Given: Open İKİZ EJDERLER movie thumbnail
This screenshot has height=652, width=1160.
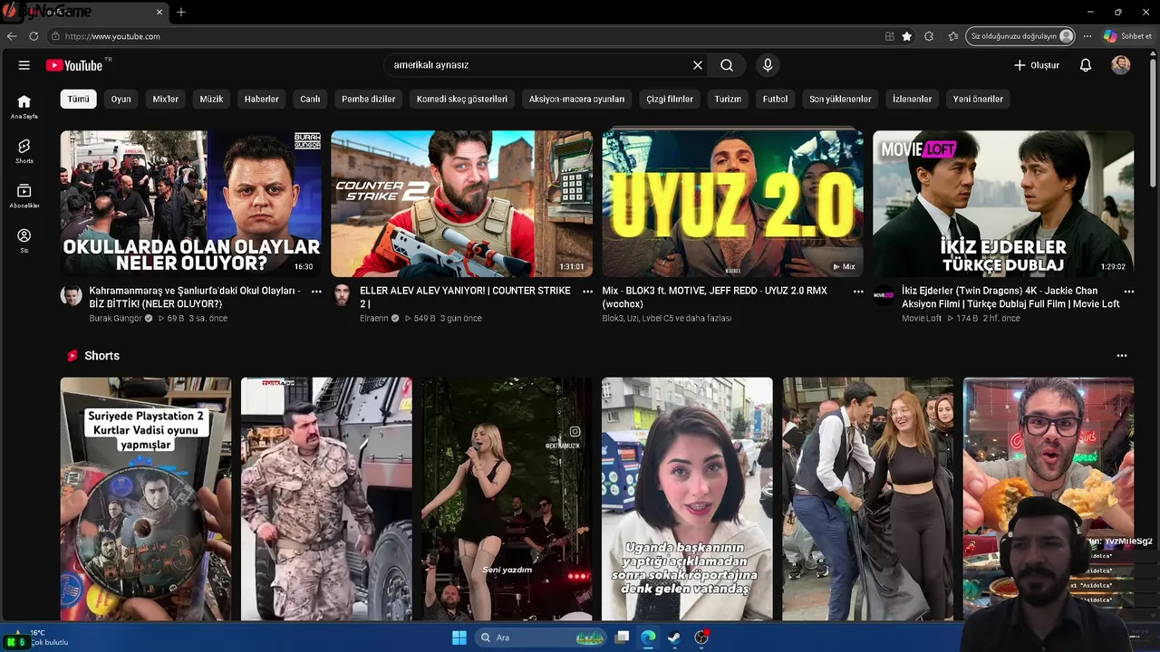Looking at the screenshot, I should [1003, 204].
